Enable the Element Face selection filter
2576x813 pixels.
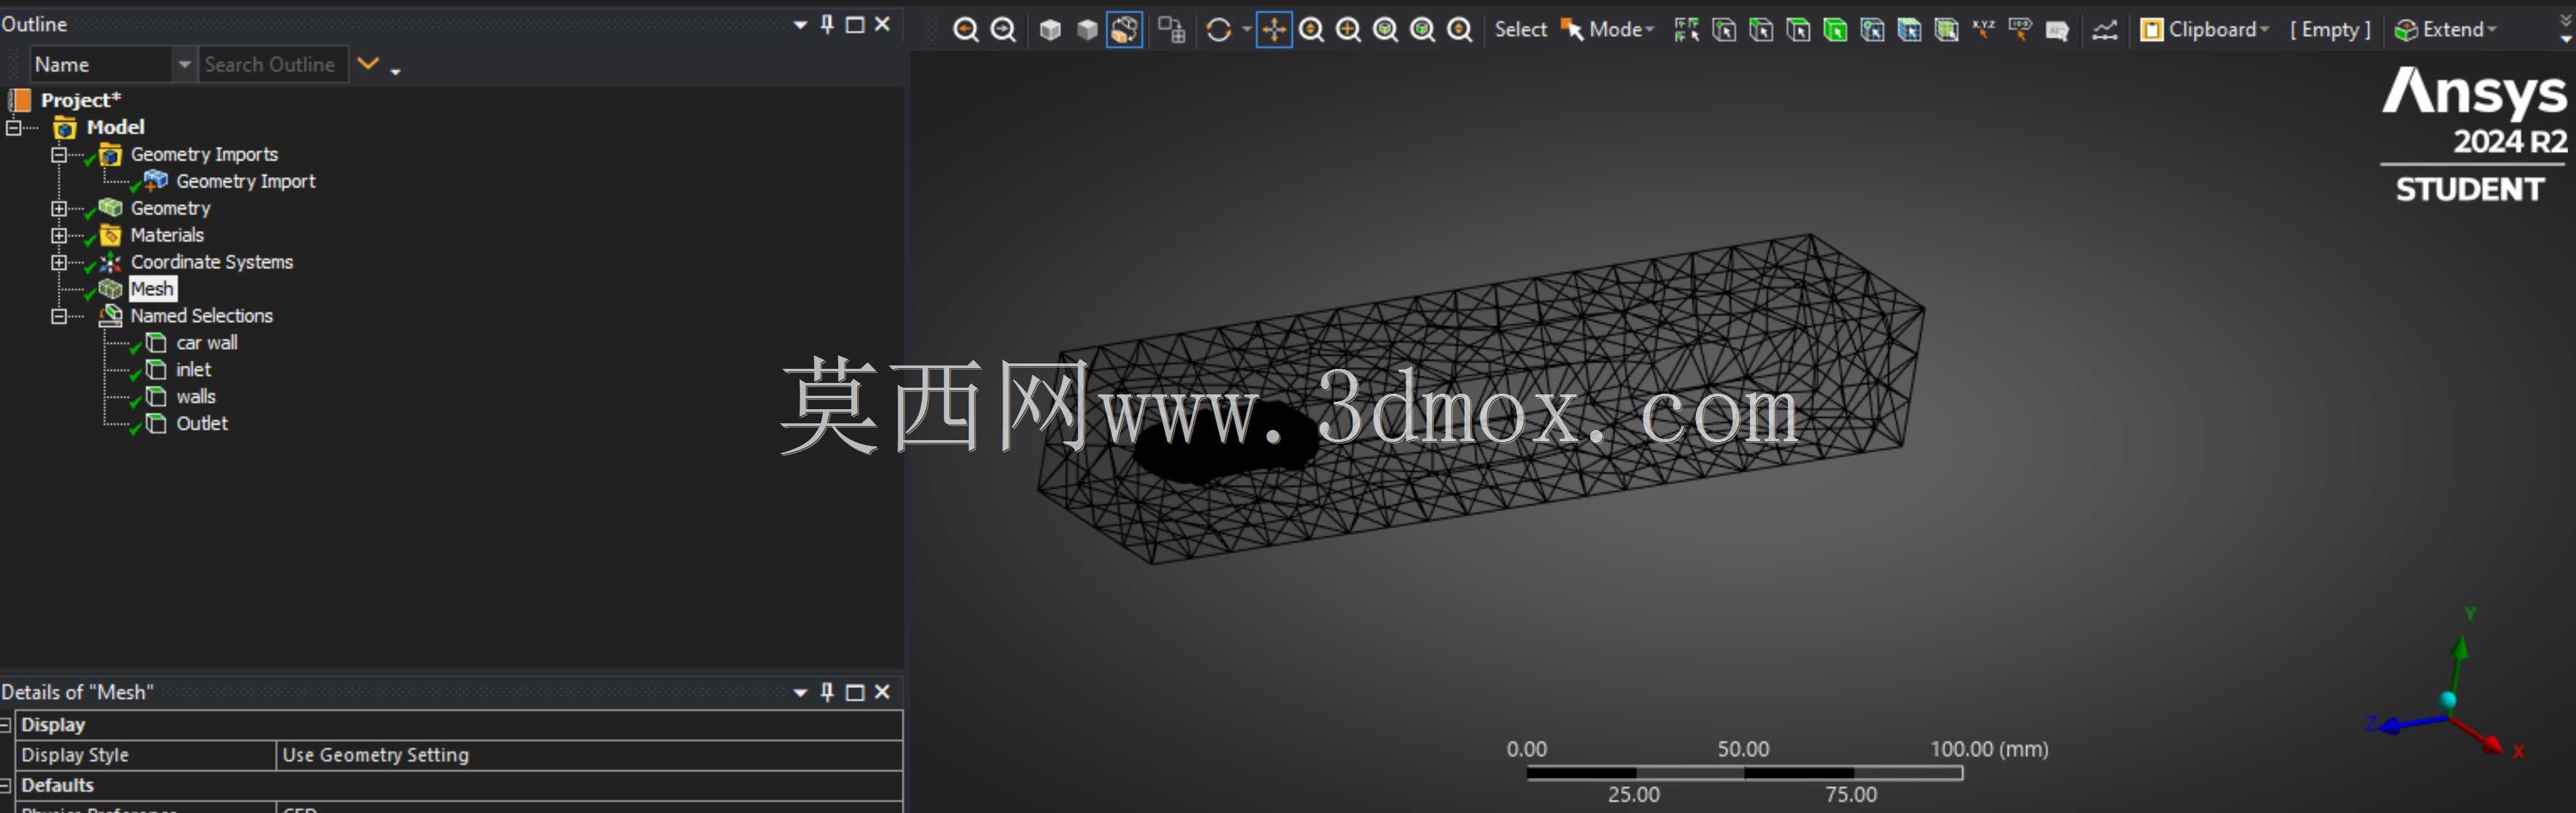[x=1909, y=30]
